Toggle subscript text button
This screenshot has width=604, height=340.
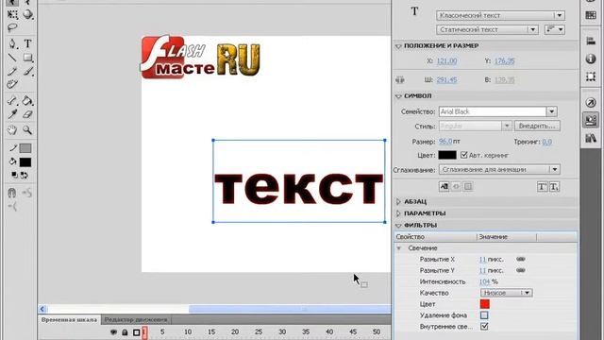tap(554, 187)
